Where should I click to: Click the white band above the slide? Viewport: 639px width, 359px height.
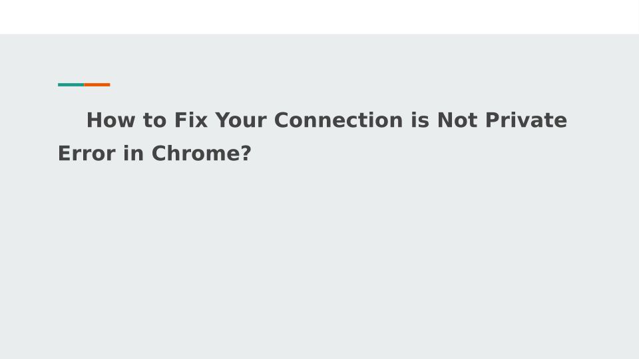click(x=319, y=17)
